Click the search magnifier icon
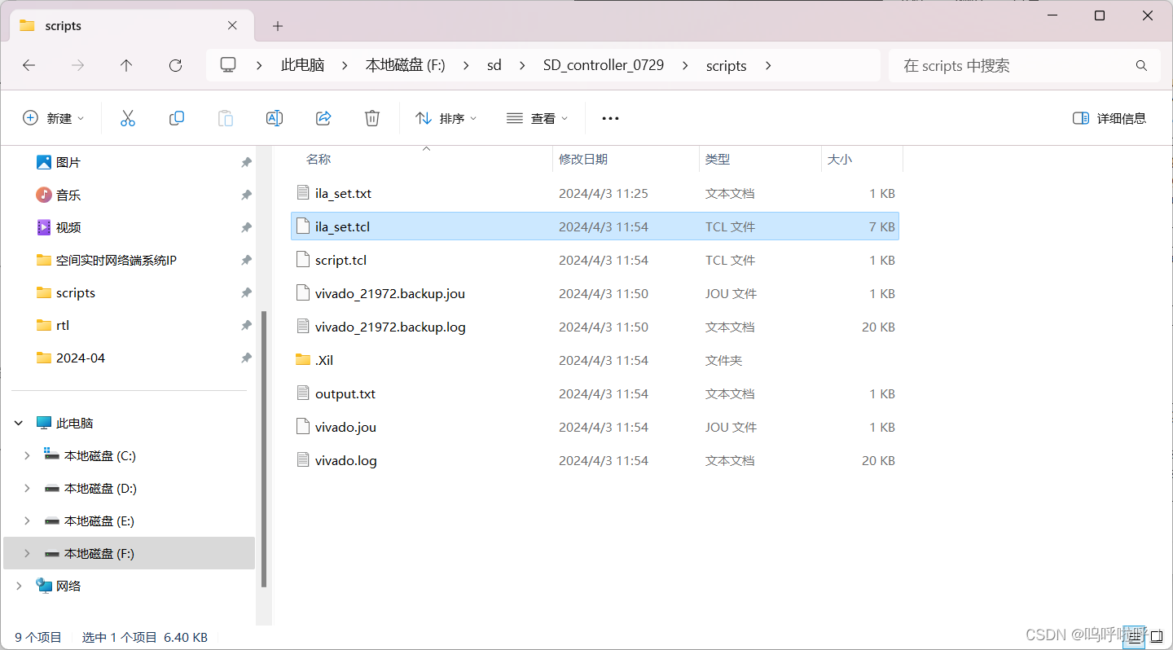The width and height of the screenshot is (1173, 650). [x=1141, y=65]
